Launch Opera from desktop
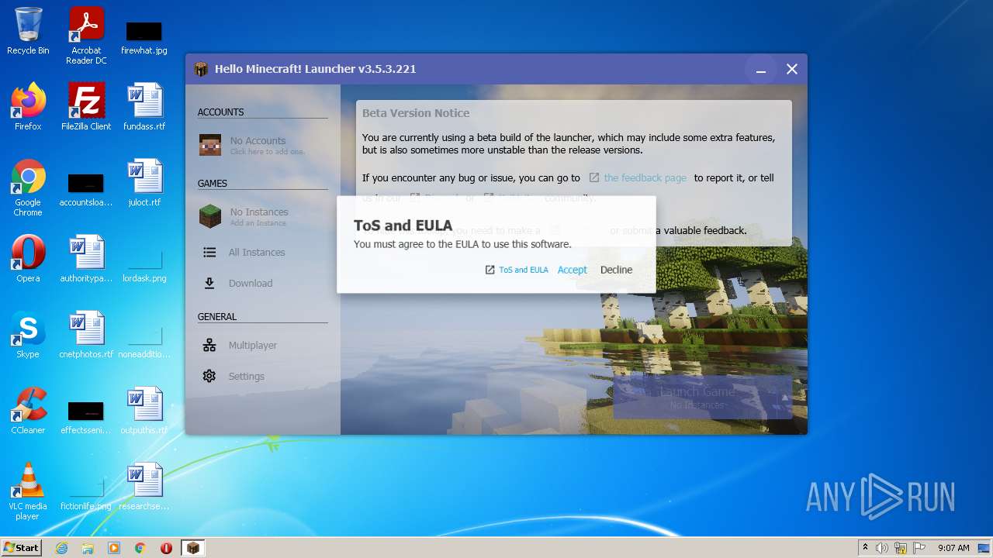The height and width of the screenshot is (558, 993). (x=28, y=259)
